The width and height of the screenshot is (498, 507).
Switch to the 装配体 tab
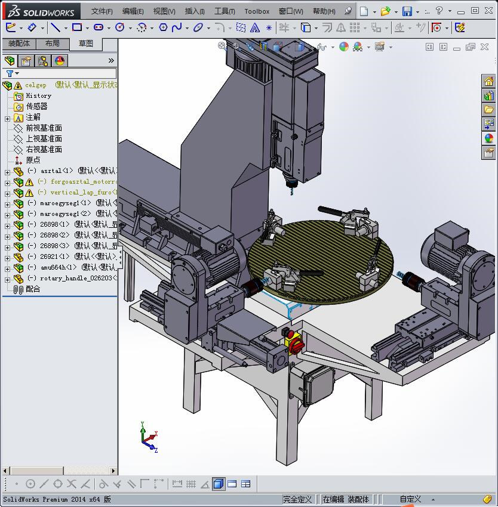19,44
